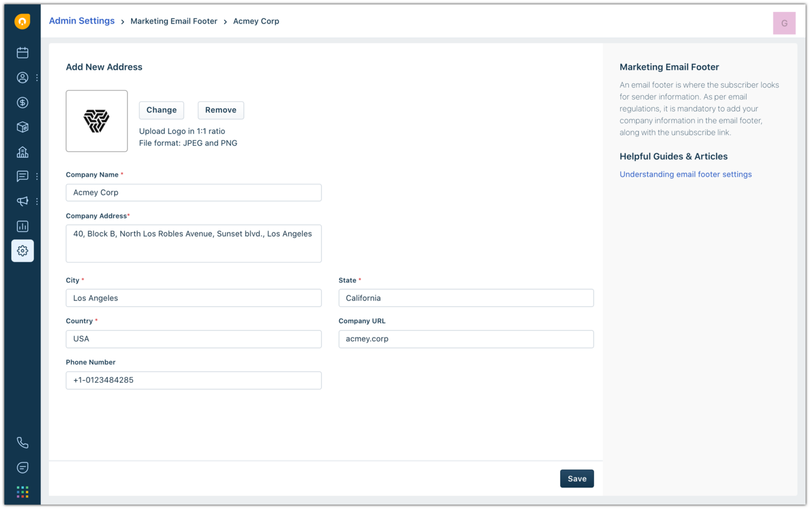Open the app switcher grid icon

tap(23, 491)
